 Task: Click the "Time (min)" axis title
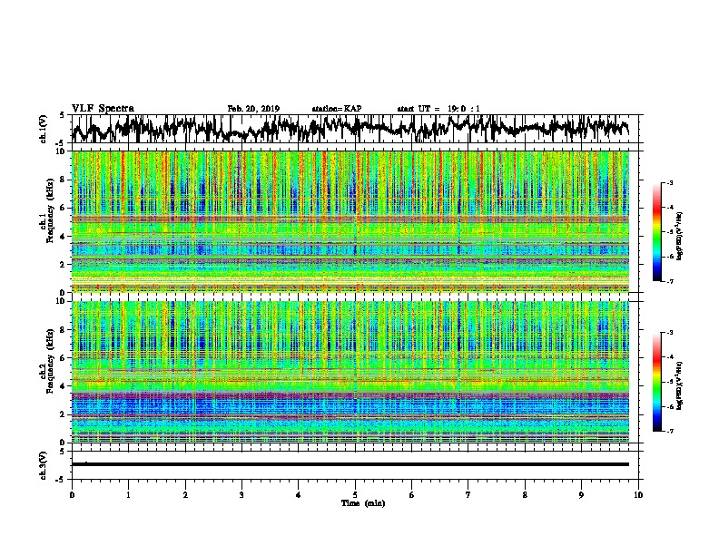click(363, 503)
